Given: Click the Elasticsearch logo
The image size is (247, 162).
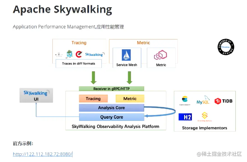Looking at the screenshot, I should (185, 100).
